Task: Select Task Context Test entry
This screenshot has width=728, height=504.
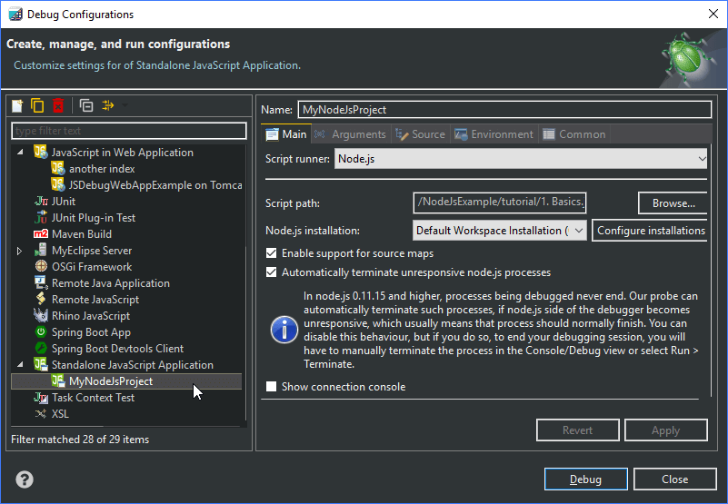Action: pos(93,397)
